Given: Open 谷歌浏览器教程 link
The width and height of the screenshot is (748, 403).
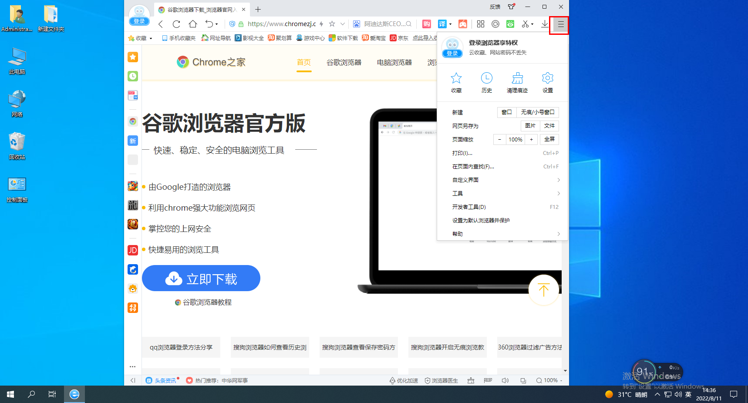Looking at the screenshot, I should tap(203, 302).
